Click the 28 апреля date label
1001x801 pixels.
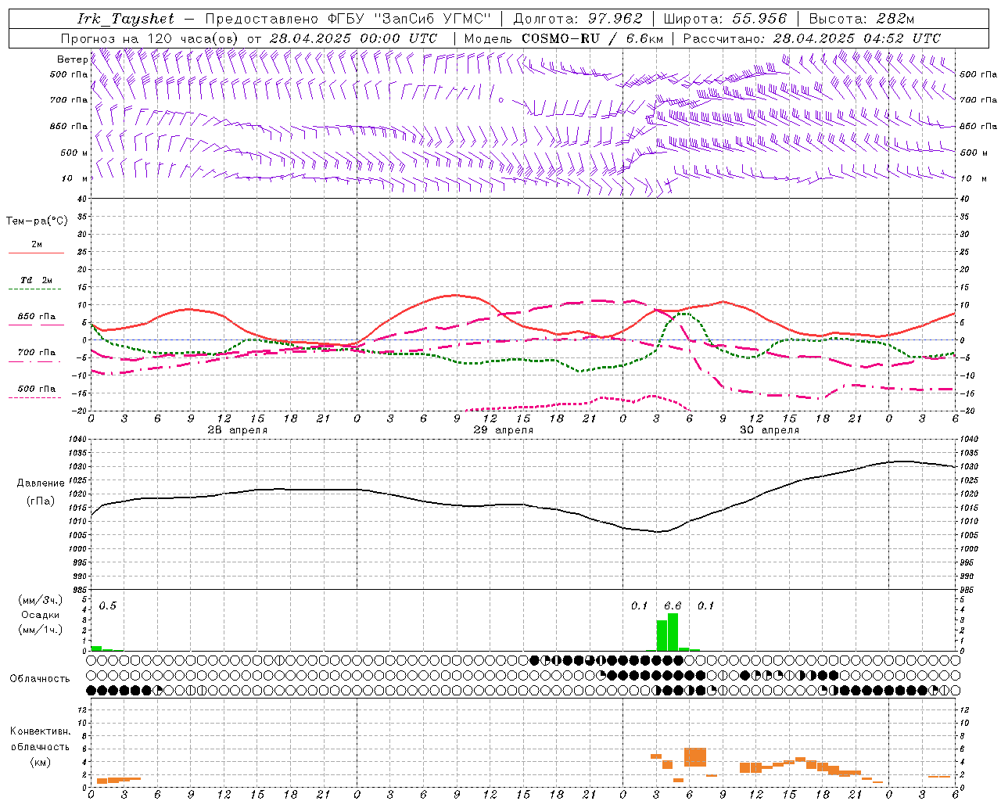pyautogui.click(x=237, y=430)
